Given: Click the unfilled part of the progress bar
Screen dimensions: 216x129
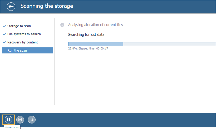Looking at the screenshot, I should (169, 44).
